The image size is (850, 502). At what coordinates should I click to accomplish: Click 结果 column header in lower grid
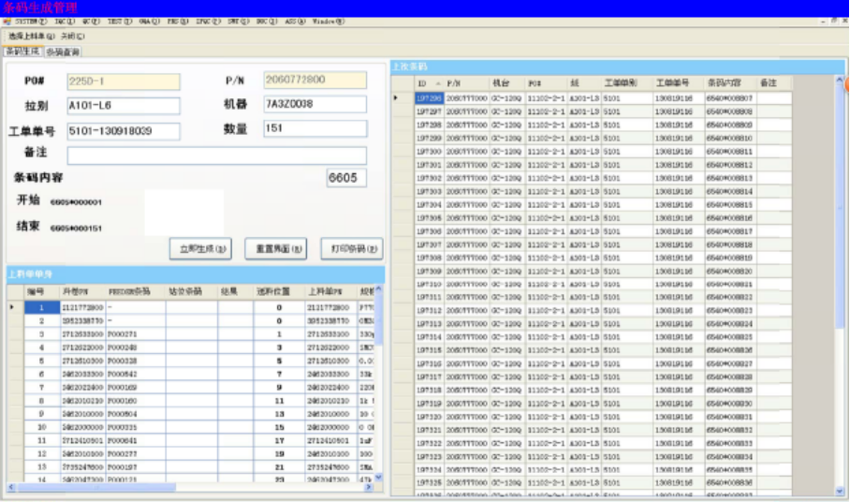pyautogui.click(x=235, y=291)
